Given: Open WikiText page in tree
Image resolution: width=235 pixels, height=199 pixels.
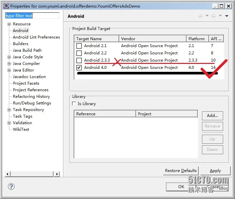Looking at the screenshot, I should click(x=21, y=129).
